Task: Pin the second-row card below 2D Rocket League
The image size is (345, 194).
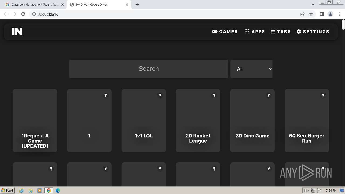Action: click(x=214, y=169)
